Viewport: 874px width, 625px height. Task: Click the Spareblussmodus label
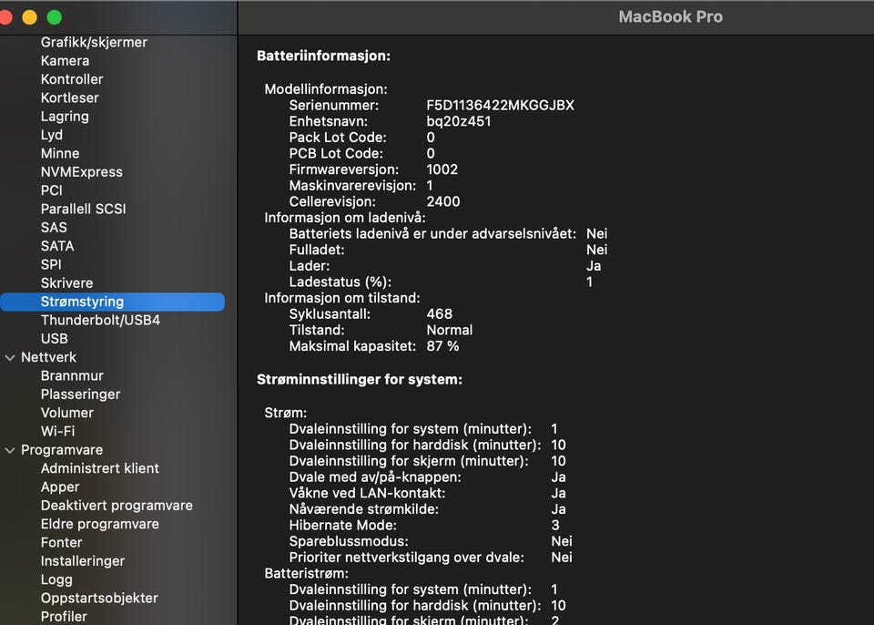pyautogui.click(x=349, y=541)
